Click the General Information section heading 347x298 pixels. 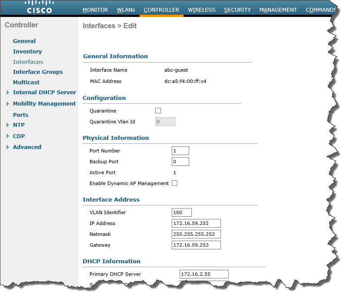coord(115,56)
